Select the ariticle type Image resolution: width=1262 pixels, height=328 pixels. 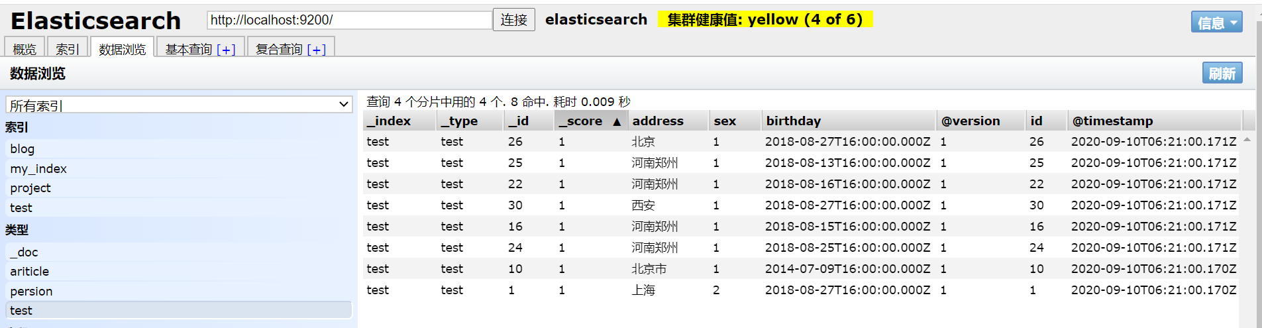pos(179,272)
